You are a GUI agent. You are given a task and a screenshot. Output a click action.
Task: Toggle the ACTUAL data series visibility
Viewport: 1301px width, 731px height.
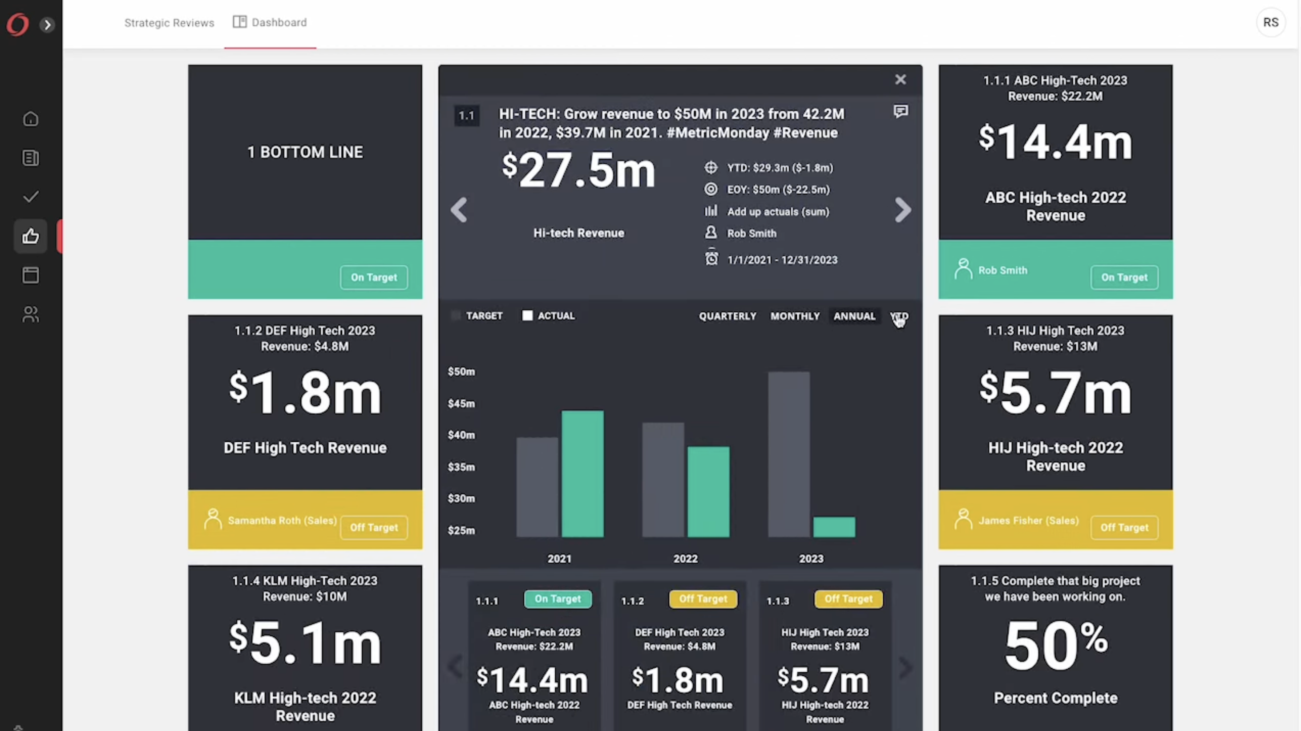[x=528, y=315]
